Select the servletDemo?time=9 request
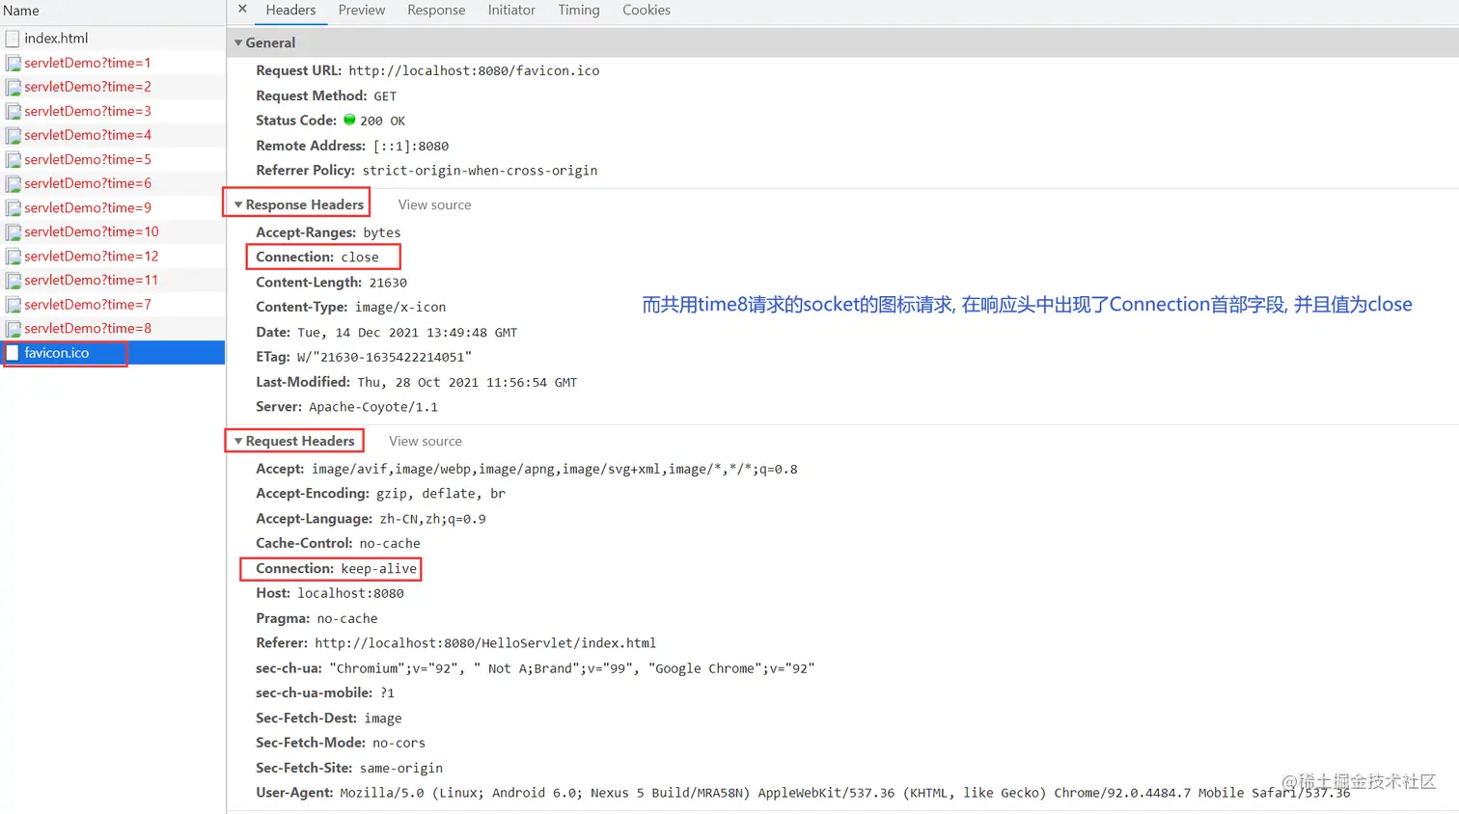The image size is (1459, 814). pos(113,207)
